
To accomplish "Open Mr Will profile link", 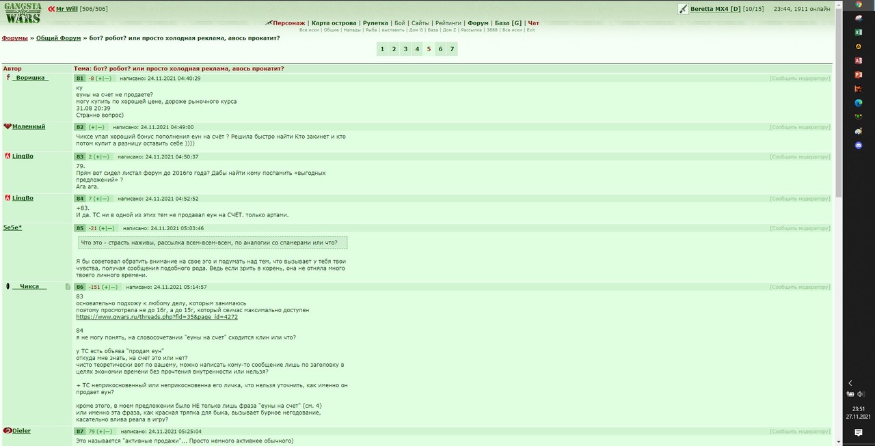I will [x=67, y=9].
